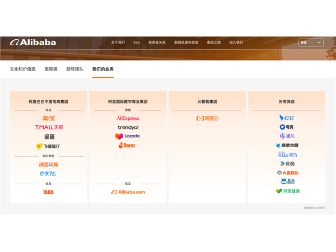Screen dimensions: 336x252
Task: Open the 闲鱼 logo
Action: coord(49,137)
